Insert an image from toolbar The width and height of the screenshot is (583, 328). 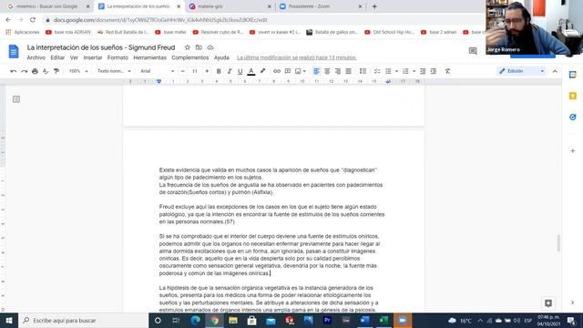click(x=298, y=71)
